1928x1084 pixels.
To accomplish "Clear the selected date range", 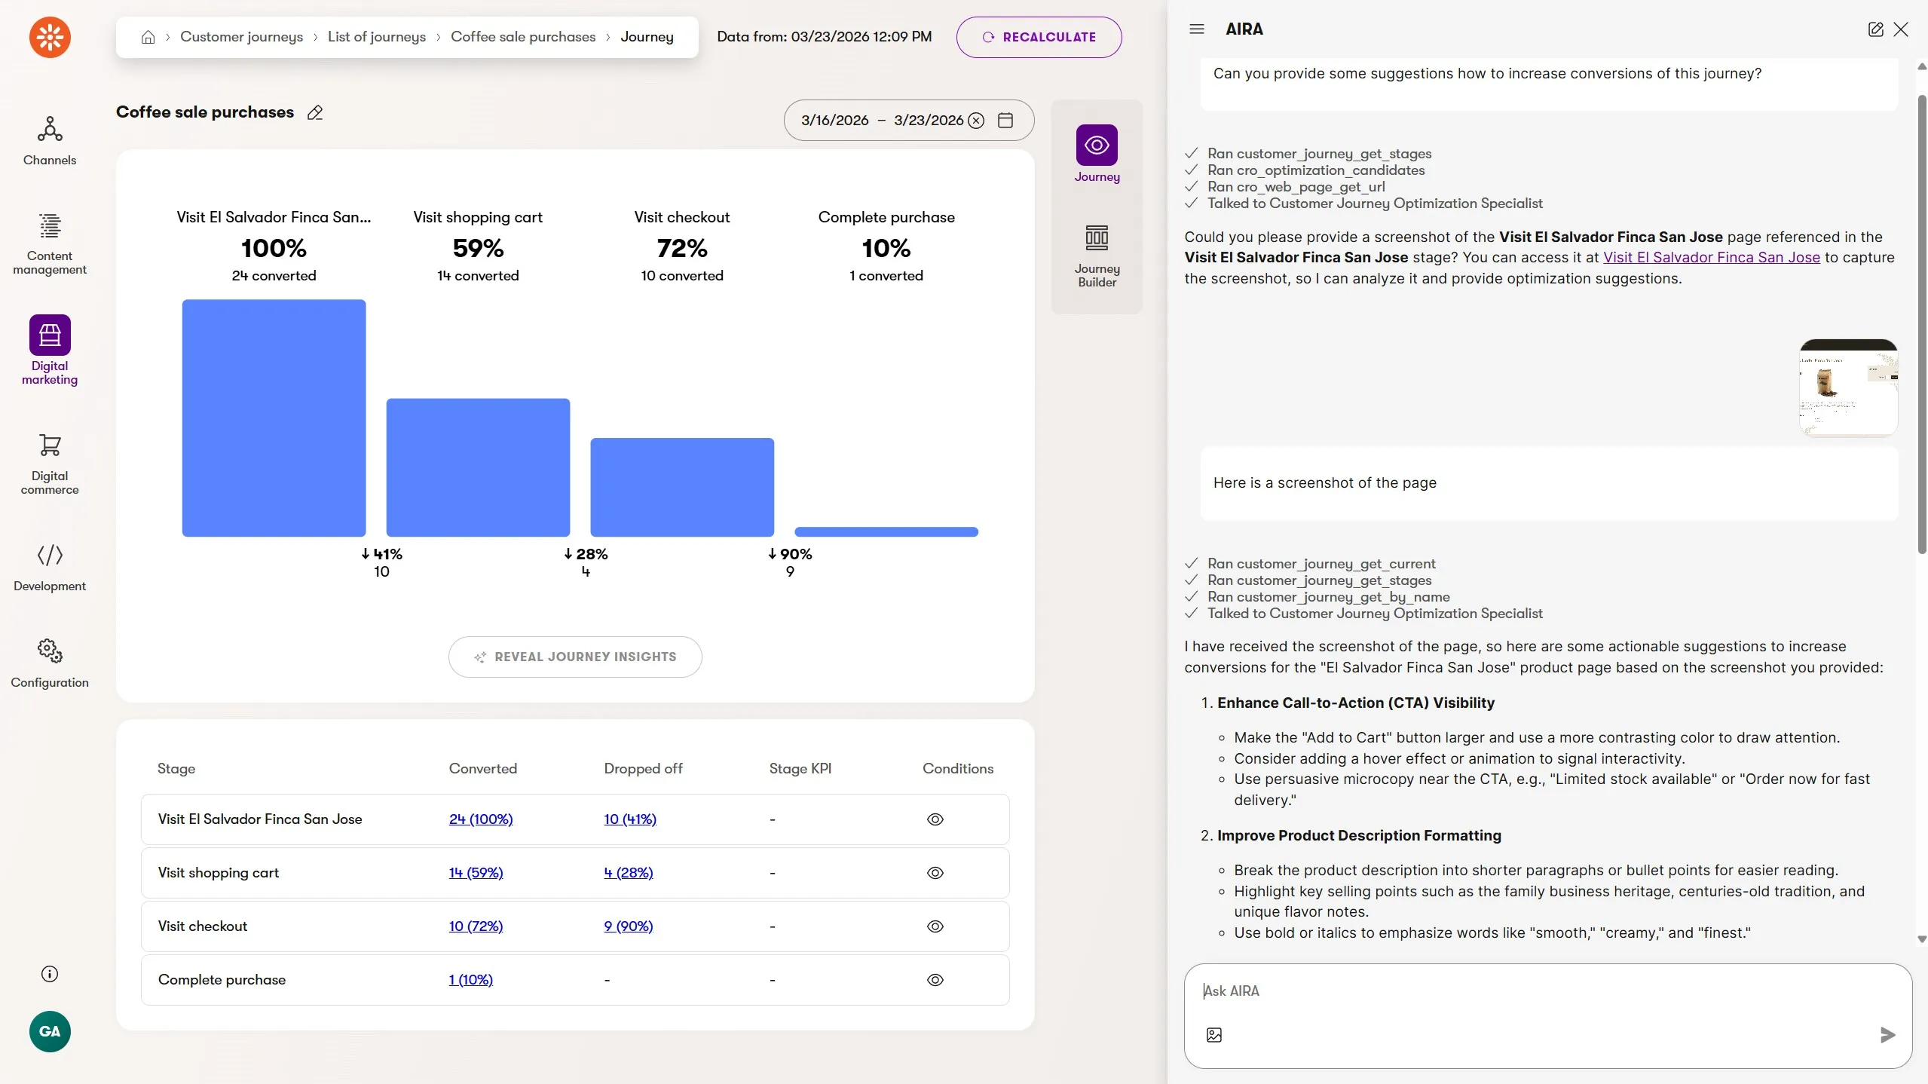I will click(x=976, y=121).
